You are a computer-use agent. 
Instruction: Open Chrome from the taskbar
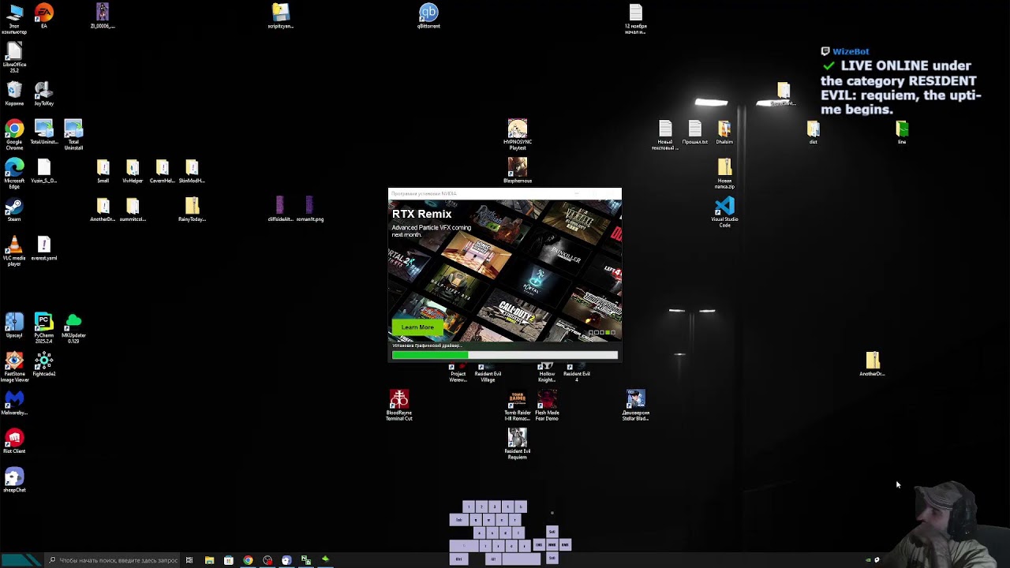click(x=248, y=560)
